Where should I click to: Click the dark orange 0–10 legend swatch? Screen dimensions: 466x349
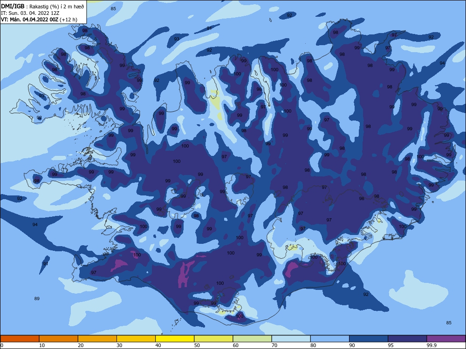pos(20,339)
